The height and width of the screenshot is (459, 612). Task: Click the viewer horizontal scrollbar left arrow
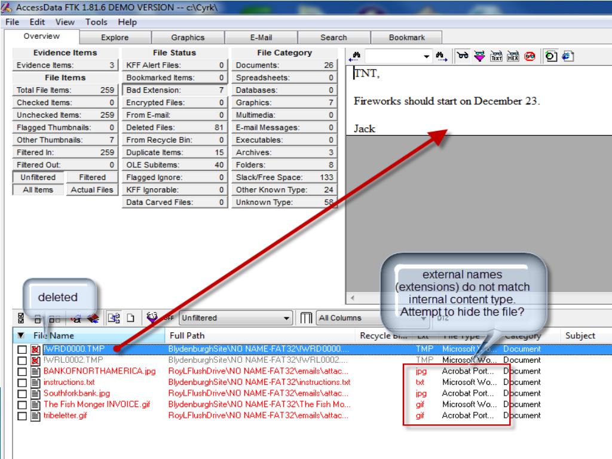pyautogui.click(x=352, y=298)
